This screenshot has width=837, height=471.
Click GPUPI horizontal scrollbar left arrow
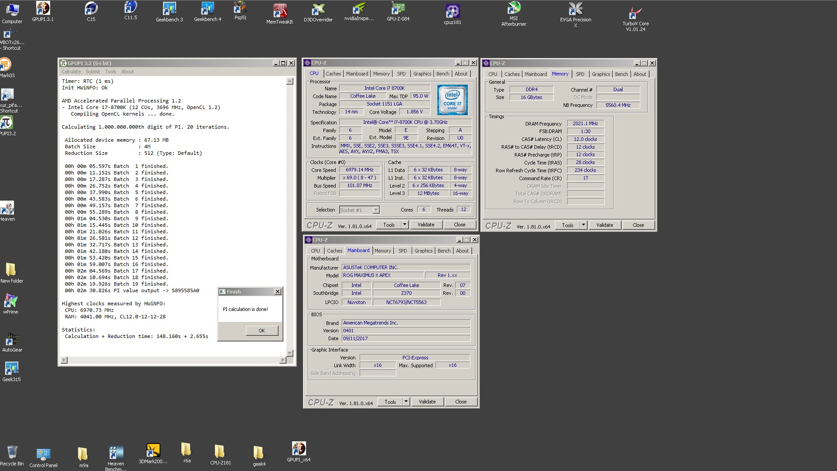tap(64, 360)
